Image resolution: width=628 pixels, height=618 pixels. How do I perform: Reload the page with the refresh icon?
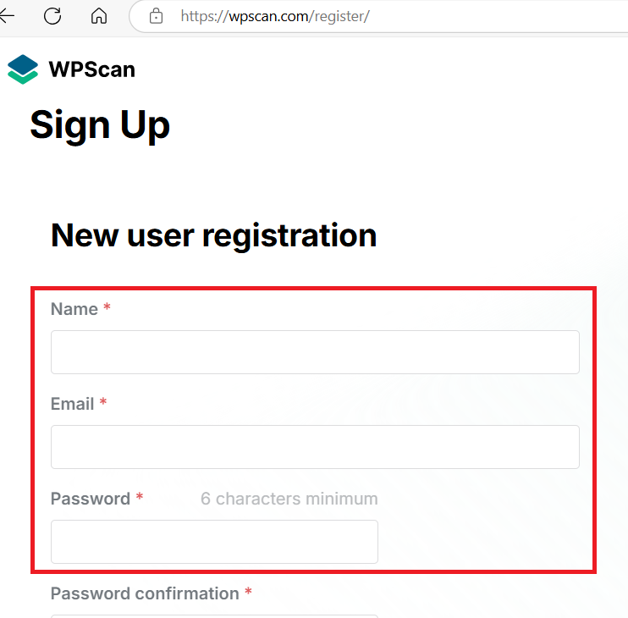point(52,15)
